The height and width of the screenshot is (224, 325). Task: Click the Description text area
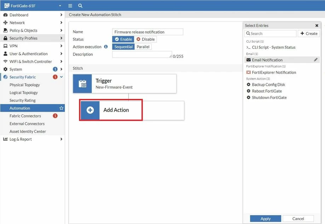click(x=142, y=54)
